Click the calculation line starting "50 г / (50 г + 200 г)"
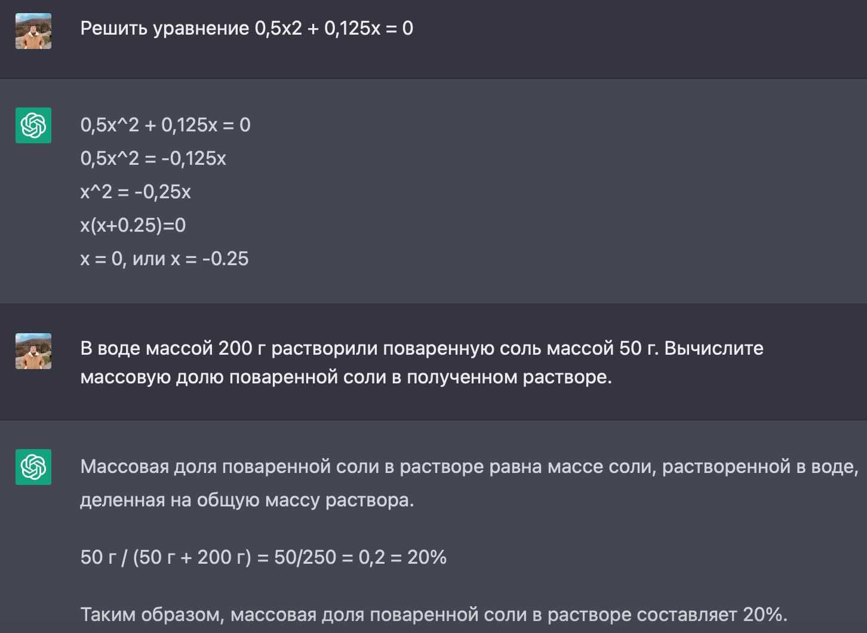 [x=263, y=557]
